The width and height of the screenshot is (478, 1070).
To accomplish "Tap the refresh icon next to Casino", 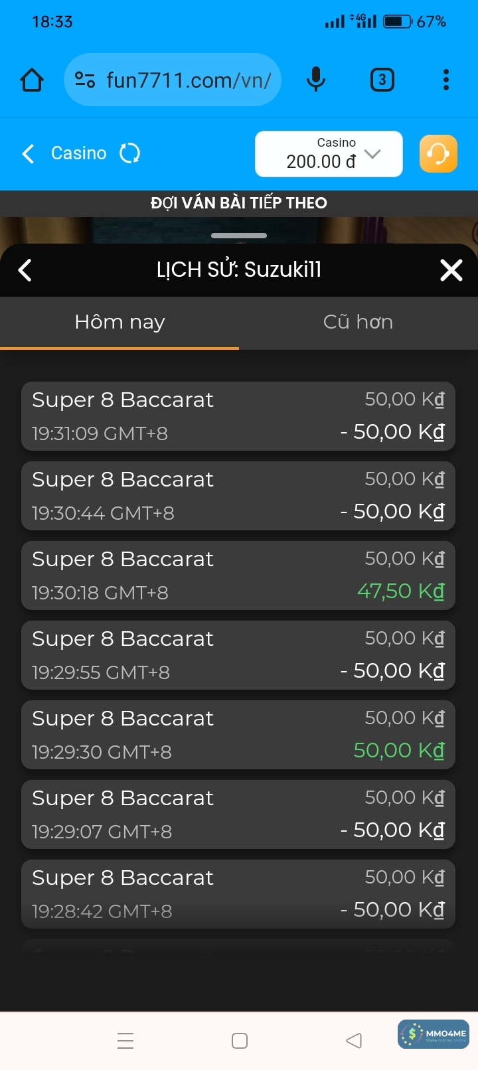I will click(x=129, y=153).
